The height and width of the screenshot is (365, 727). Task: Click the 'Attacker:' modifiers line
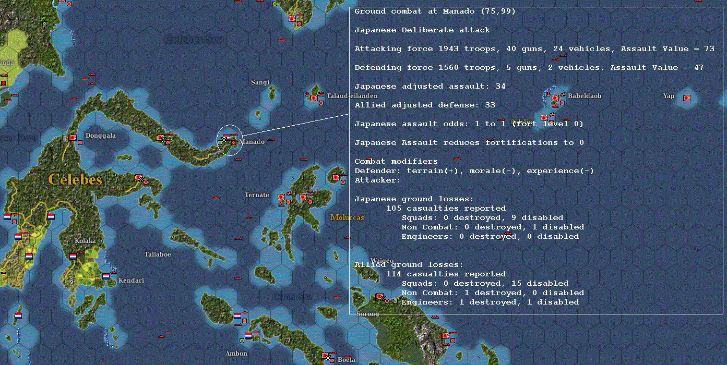click(x=378, y=180)
